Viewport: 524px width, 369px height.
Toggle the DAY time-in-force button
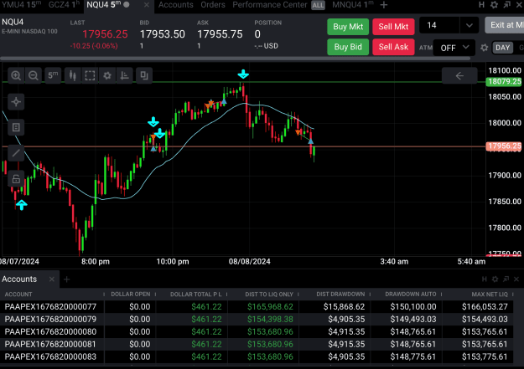pyautogui.click(x=502, y=48)
